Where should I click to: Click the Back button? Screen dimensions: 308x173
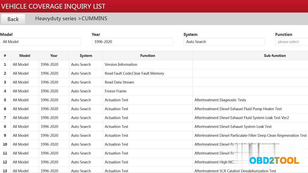(13, 19)
